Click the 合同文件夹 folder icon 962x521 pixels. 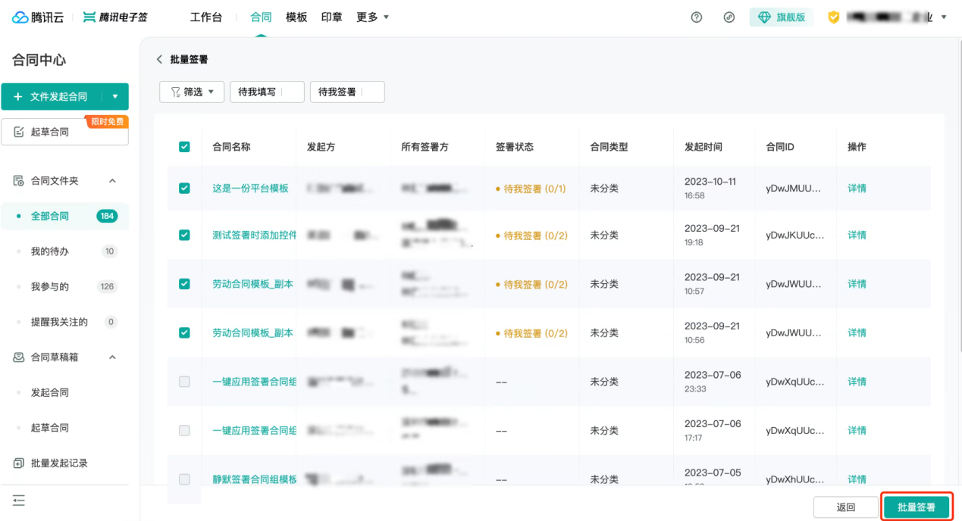tap(19, 181)
